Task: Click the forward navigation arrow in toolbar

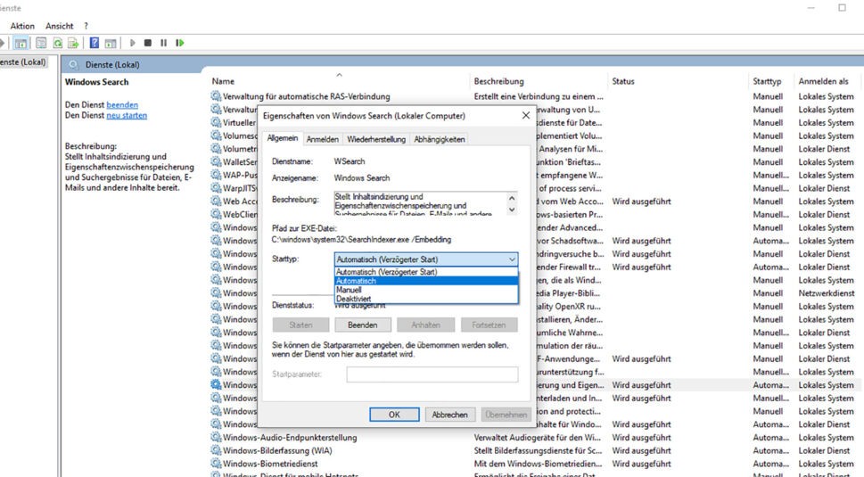Action: click(2, 43)
